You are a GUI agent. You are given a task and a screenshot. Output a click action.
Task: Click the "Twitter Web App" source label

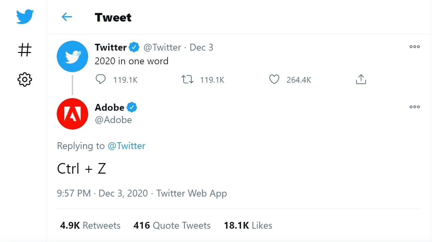click(191, 193)
